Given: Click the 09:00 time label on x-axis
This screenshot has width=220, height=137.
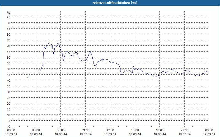Looking at the screenshot, I should [x=86, y=130].
